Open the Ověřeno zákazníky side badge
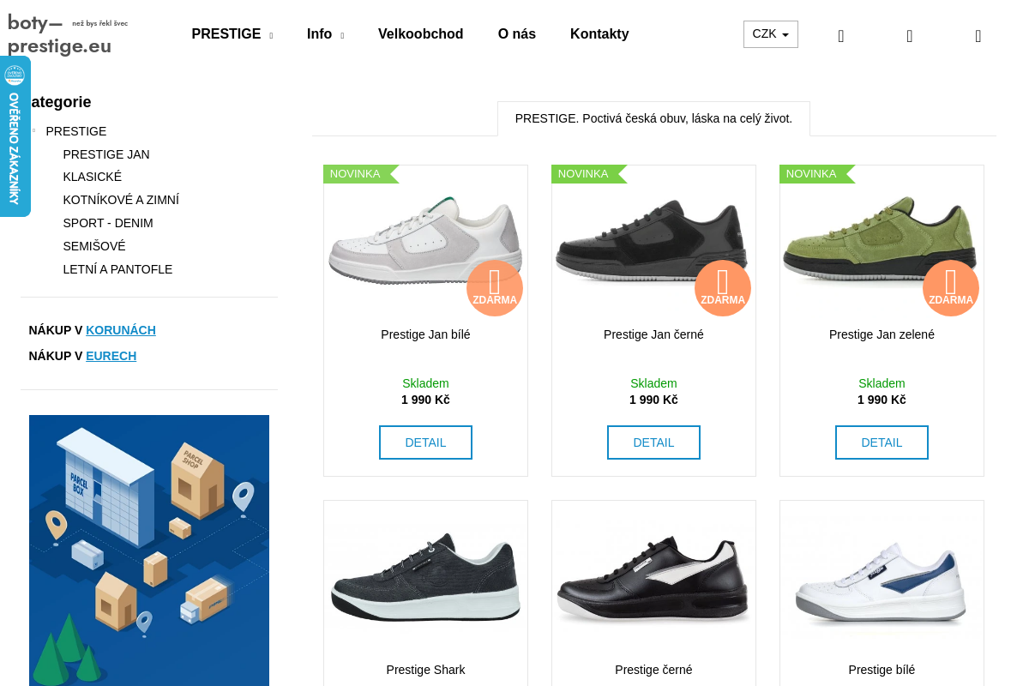This screenshot has height=686, width=1029. (x=15, y=136)
